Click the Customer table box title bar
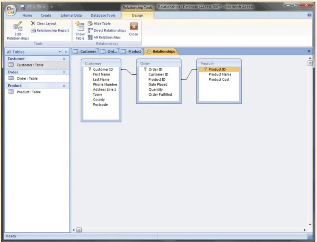The image size is (317, 242). (101, 64)
